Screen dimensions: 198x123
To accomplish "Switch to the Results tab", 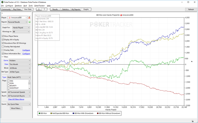I will click(x=55, y=9).
